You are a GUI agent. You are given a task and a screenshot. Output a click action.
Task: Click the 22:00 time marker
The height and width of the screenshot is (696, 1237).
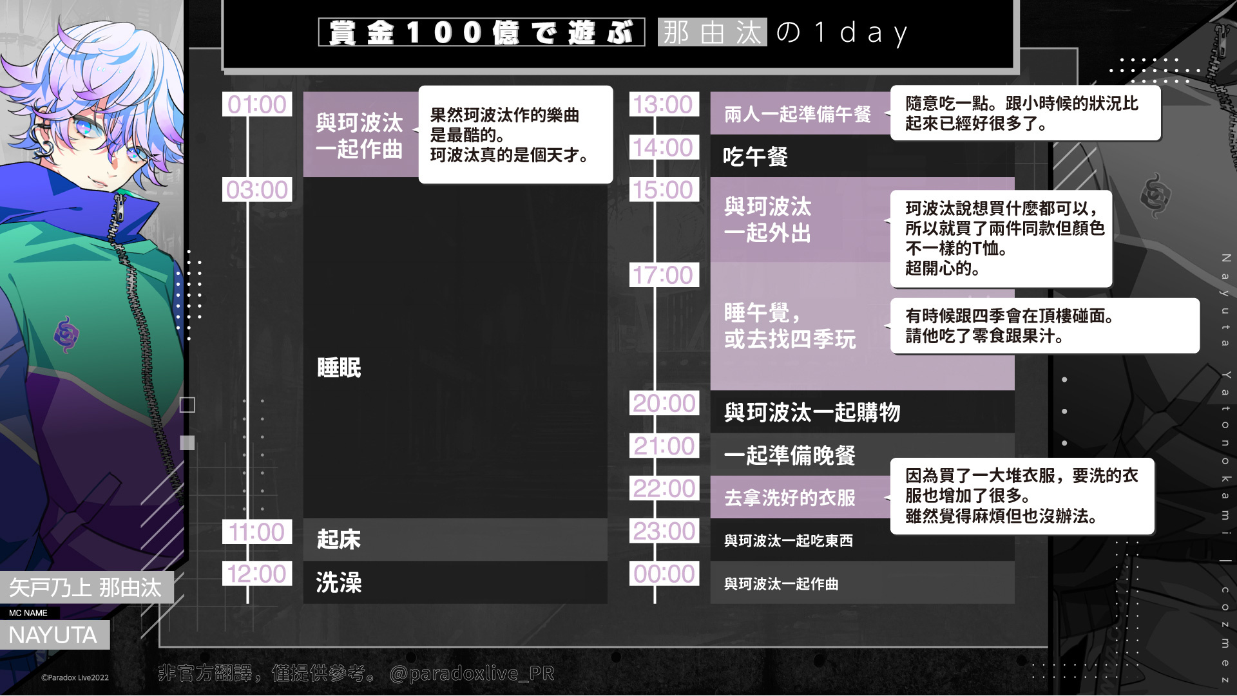[664, 488]
